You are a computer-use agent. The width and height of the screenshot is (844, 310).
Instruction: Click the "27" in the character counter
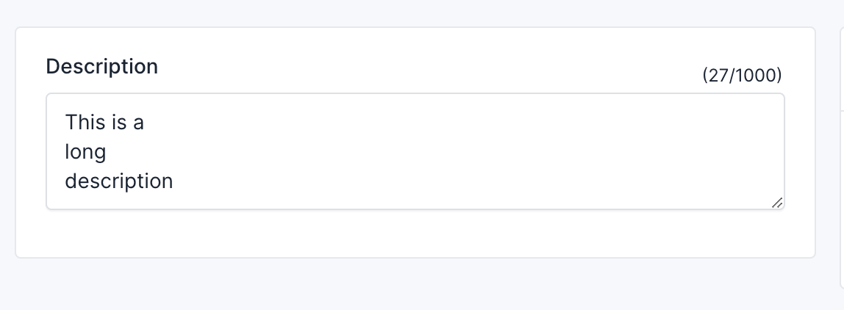pyautogui.click(x=717, y=76)
